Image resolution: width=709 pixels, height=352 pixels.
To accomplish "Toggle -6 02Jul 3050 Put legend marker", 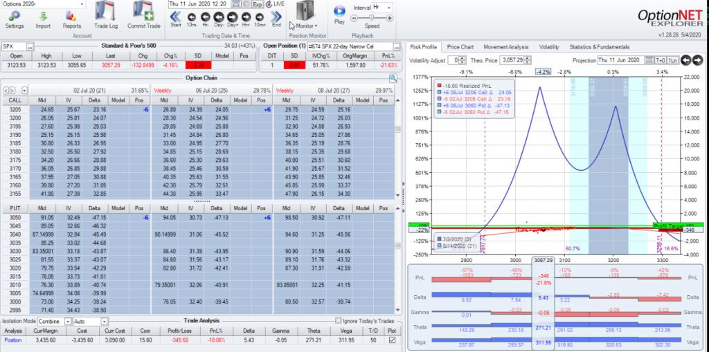I will tap(438, 111).
